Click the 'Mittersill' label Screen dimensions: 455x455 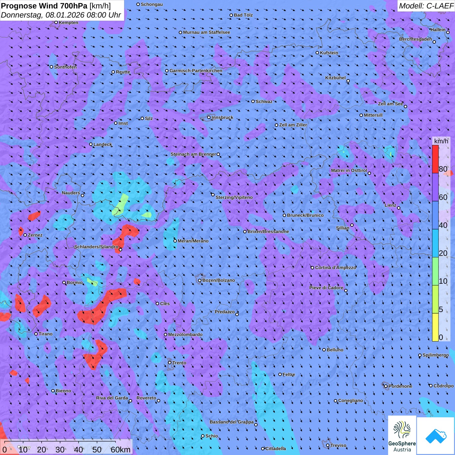373,115
